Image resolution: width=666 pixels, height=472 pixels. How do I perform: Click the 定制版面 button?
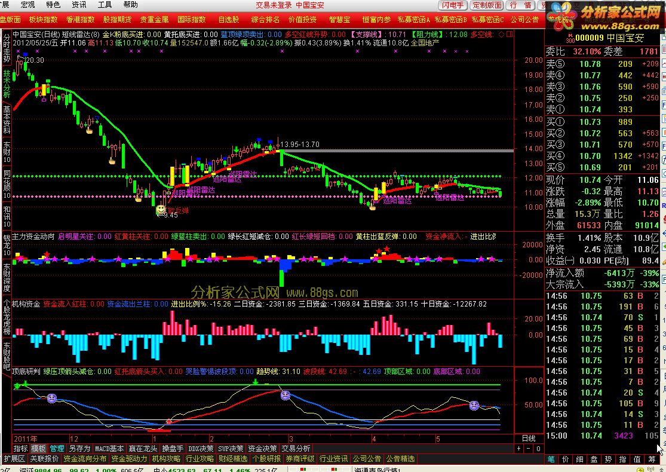tap(487, 5)
